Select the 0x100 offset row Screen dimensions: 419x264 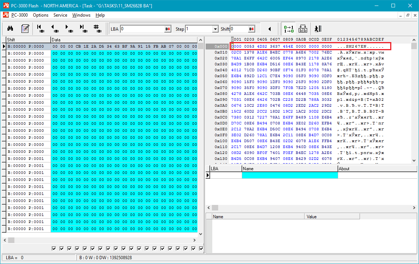(221, 141)
